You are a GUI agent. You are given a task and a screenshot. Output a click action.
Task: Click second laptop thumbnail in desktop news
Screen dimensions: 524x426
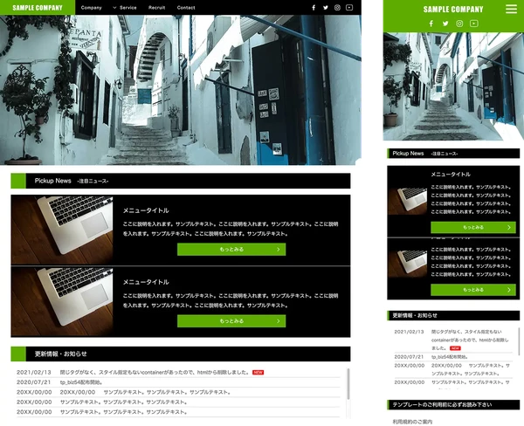(x=62, y=302)
